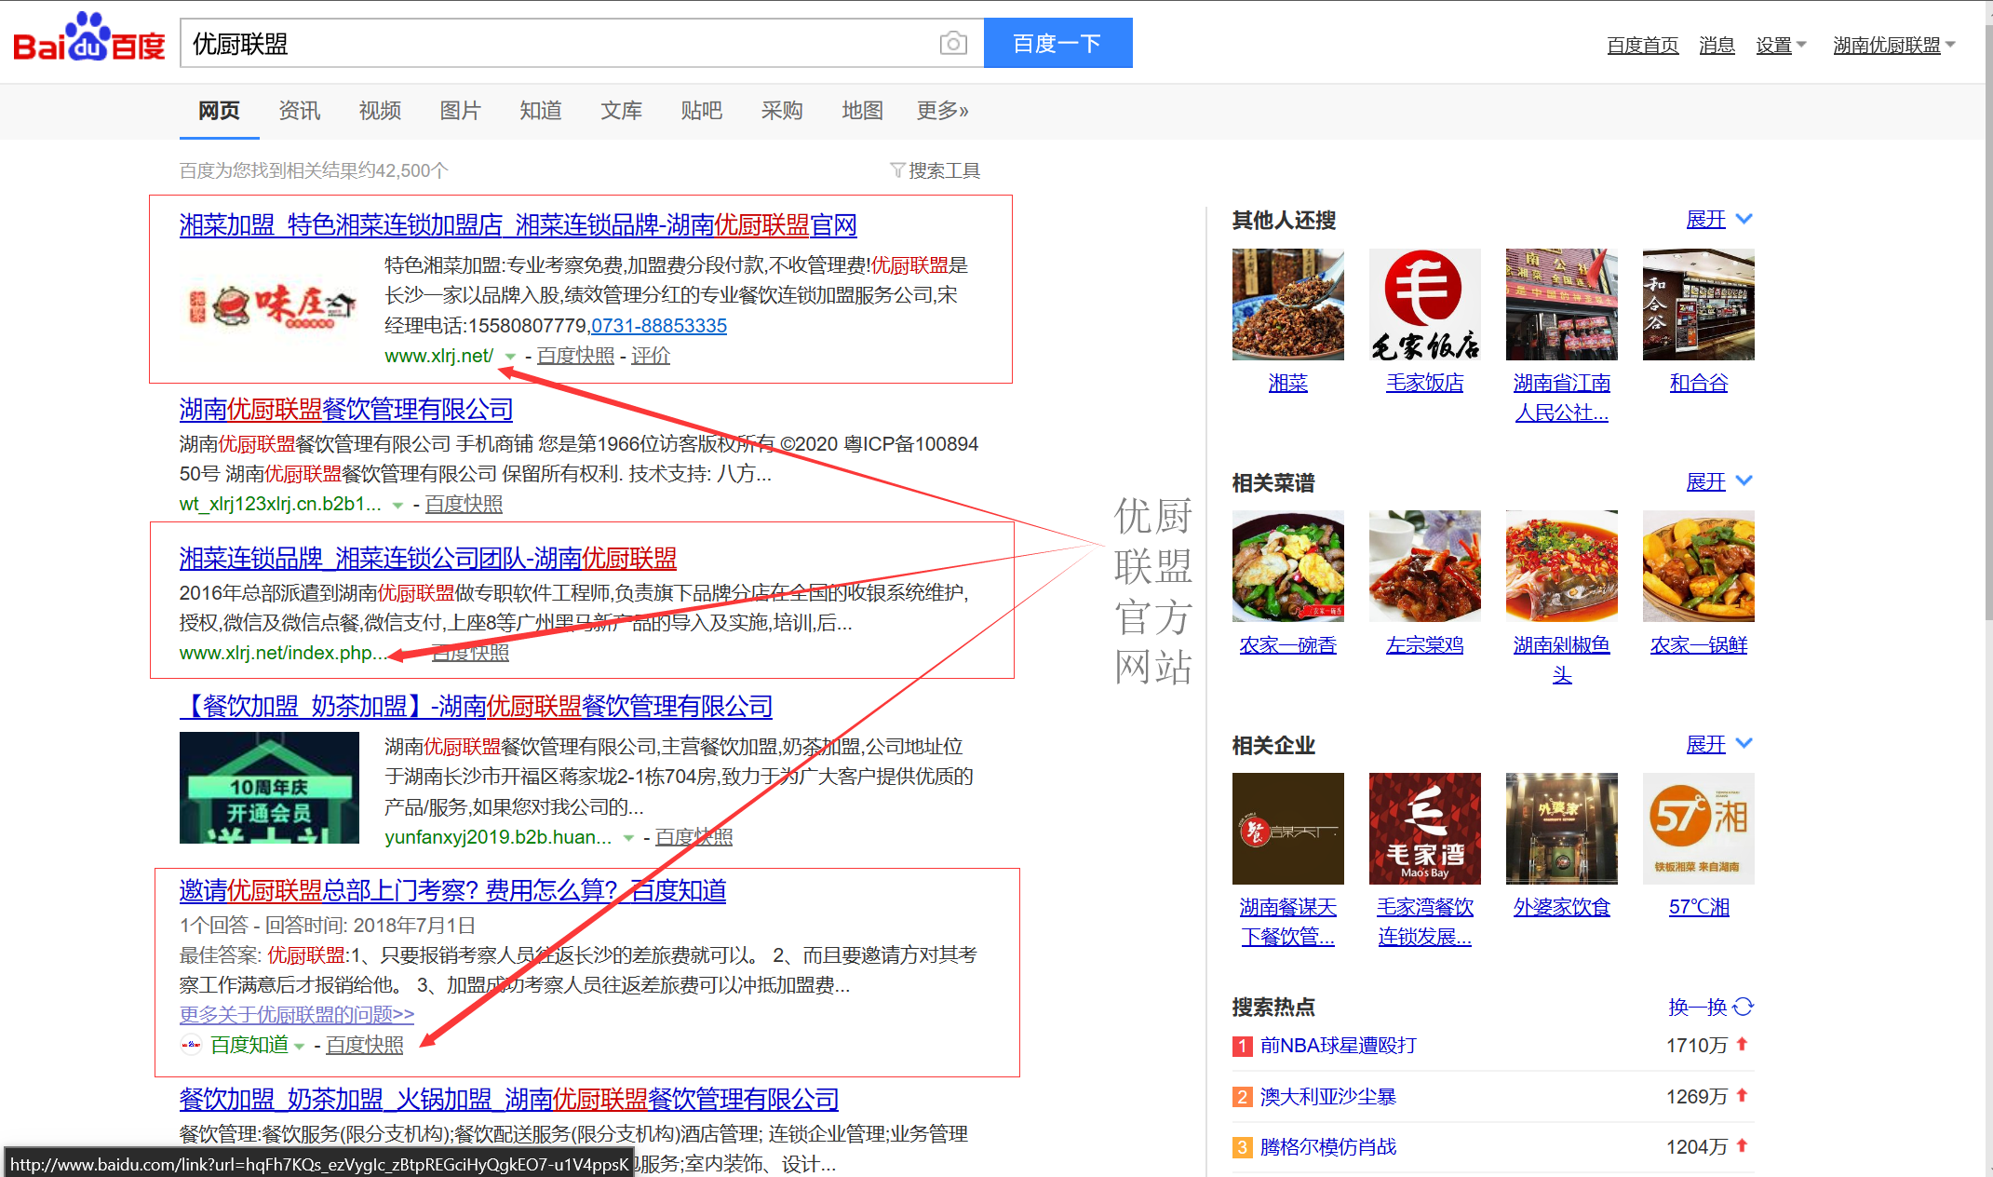Switch to the 图片 tab
The width and height of the screenshot is (1993, 1177).
(x=460, y=111)
